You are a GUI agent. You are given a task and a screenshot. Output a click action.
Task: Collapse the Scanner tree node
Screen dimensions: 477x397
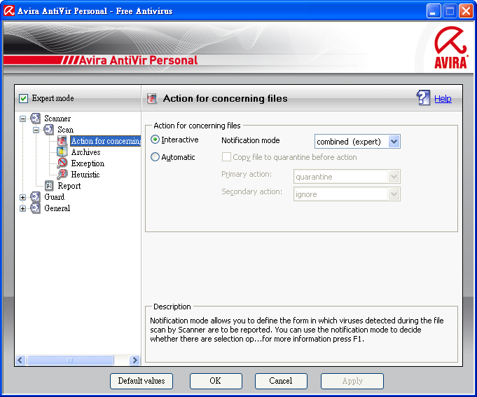22,119
